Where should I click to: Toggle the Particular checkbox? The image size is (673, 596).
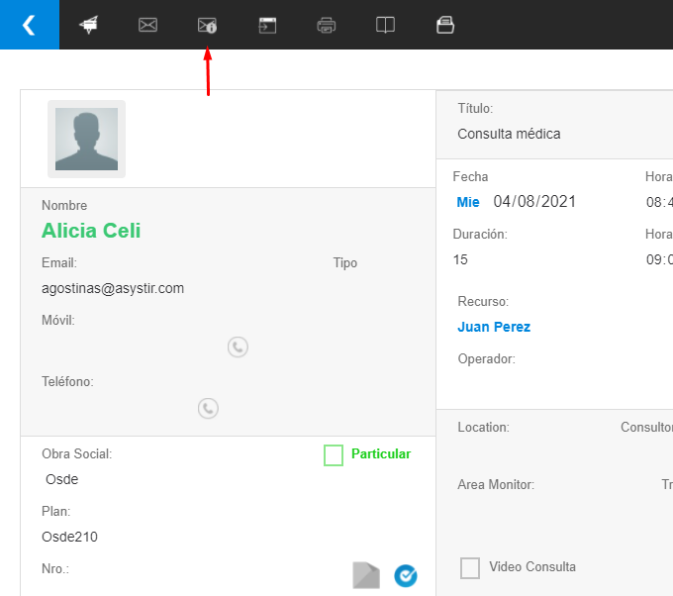[334, 455]
